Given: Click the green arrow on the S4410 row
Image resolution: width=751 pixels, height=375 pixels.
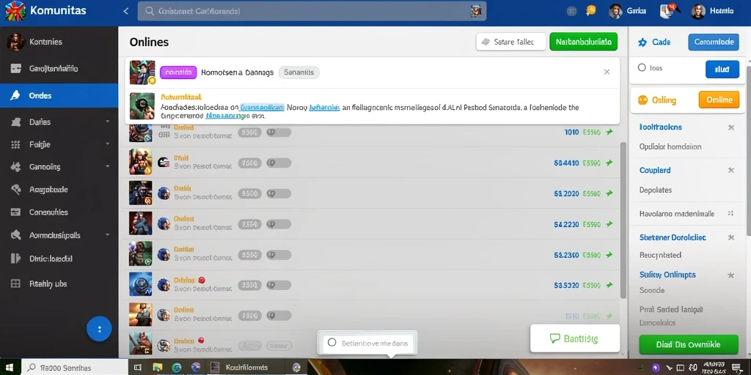Looking at the screenshot, I should pyautogui.click(x=609, y=163).
